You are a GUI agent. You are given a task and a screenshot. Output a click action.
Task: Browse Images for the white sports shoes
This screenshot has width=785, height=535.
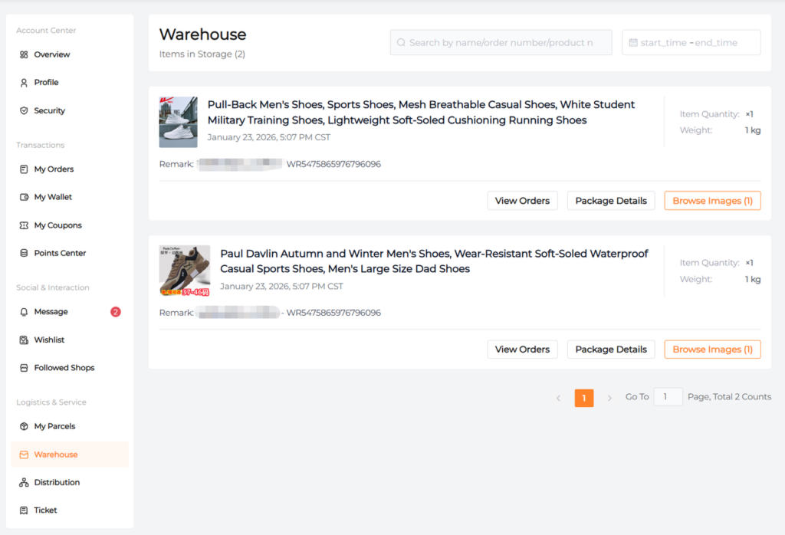tap(712, 201)
